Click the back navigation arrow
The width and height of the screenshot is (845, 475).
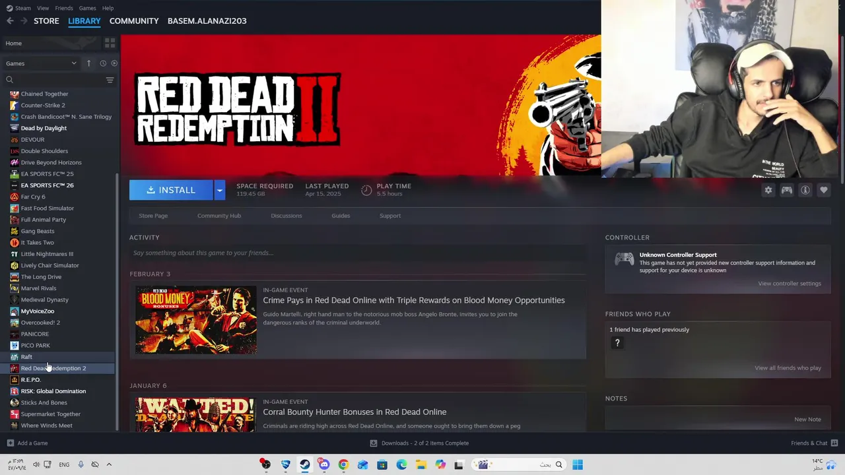click(10, 21)
